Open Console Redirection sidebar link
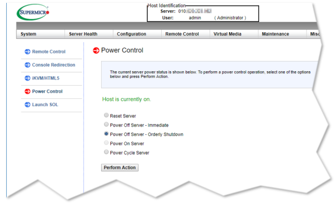The width and height of the screenshot is (336, 206). click(x=54, y=65)
